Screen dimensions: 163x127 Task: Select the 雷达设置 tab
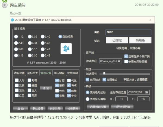[x=46, y=73]
